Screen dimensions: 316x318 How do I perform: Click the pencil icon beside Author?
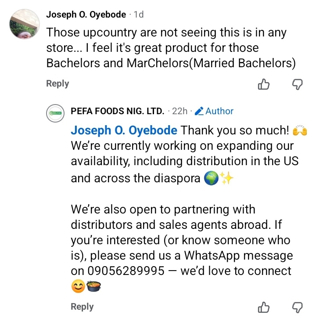[x=199, y=112]
